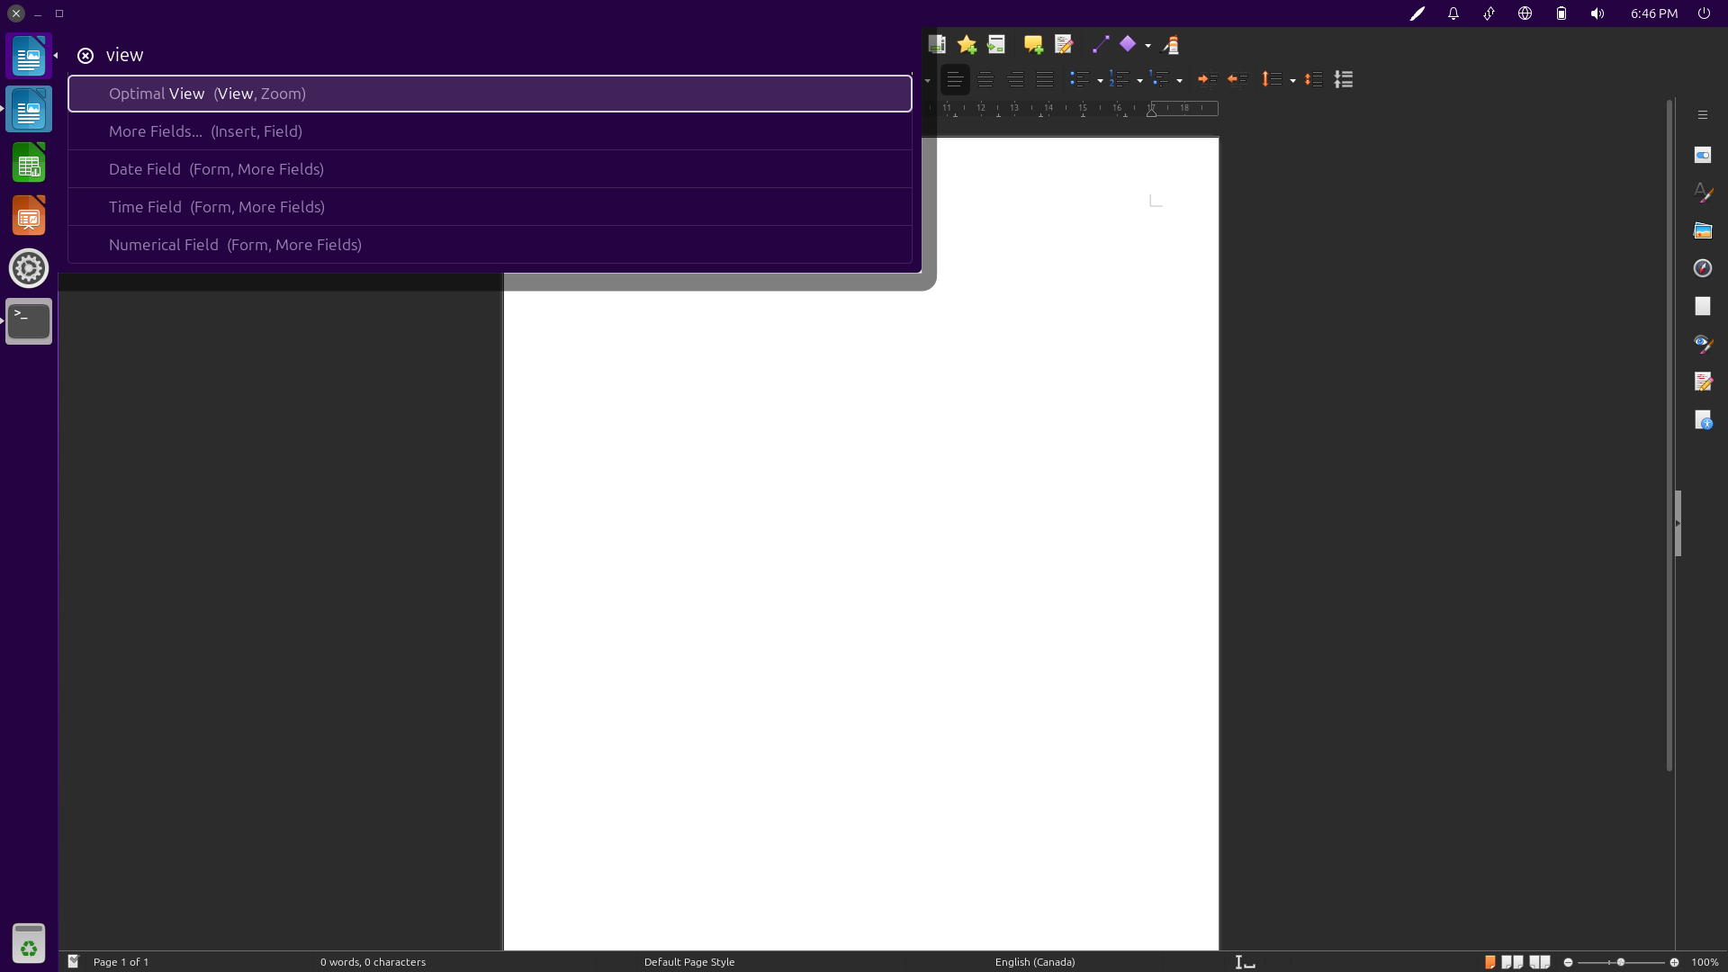Justify the paragraph text
1728x972 pixels.
click(1045, 79)
